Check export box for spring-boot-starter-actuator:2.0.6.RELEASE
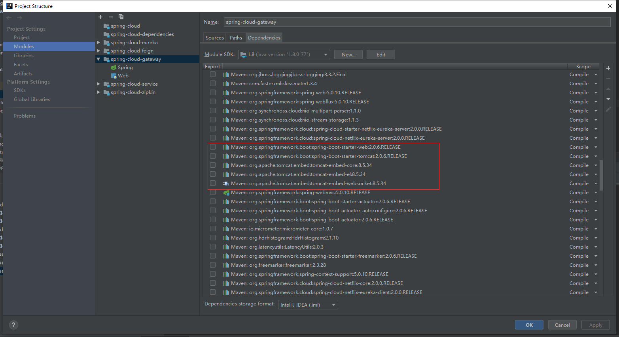Viewport: 619px width, 337px height. click(213, 201)
